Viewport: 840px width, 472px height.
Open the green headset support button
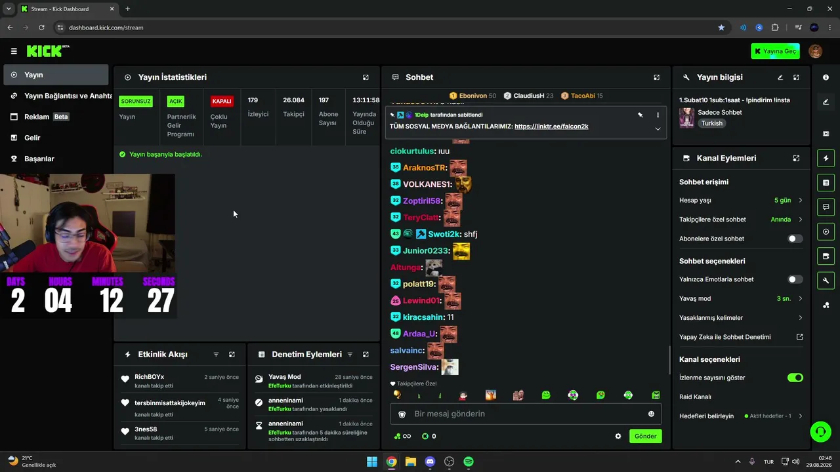[x=820, y=431]
